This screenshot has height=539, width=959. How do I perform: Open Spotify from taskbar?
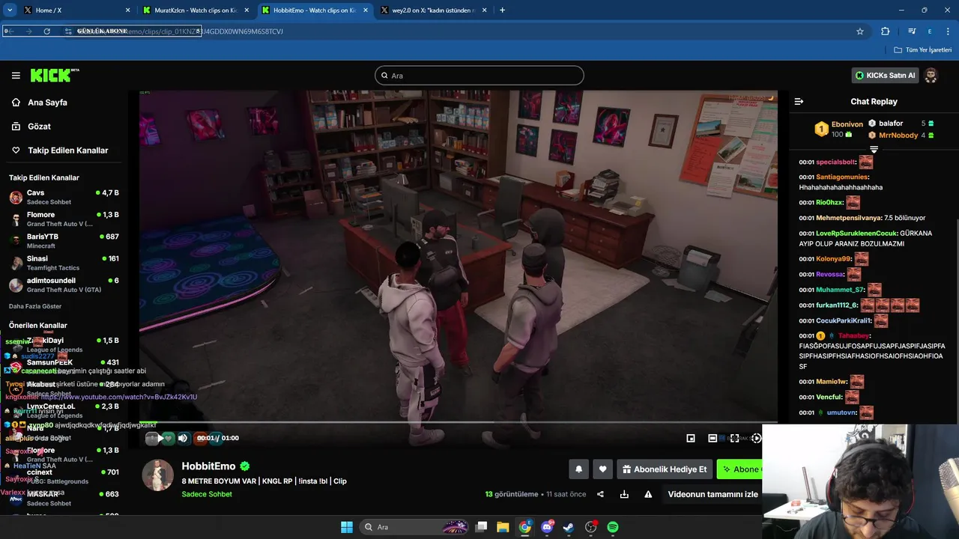[x=613, y=527]
